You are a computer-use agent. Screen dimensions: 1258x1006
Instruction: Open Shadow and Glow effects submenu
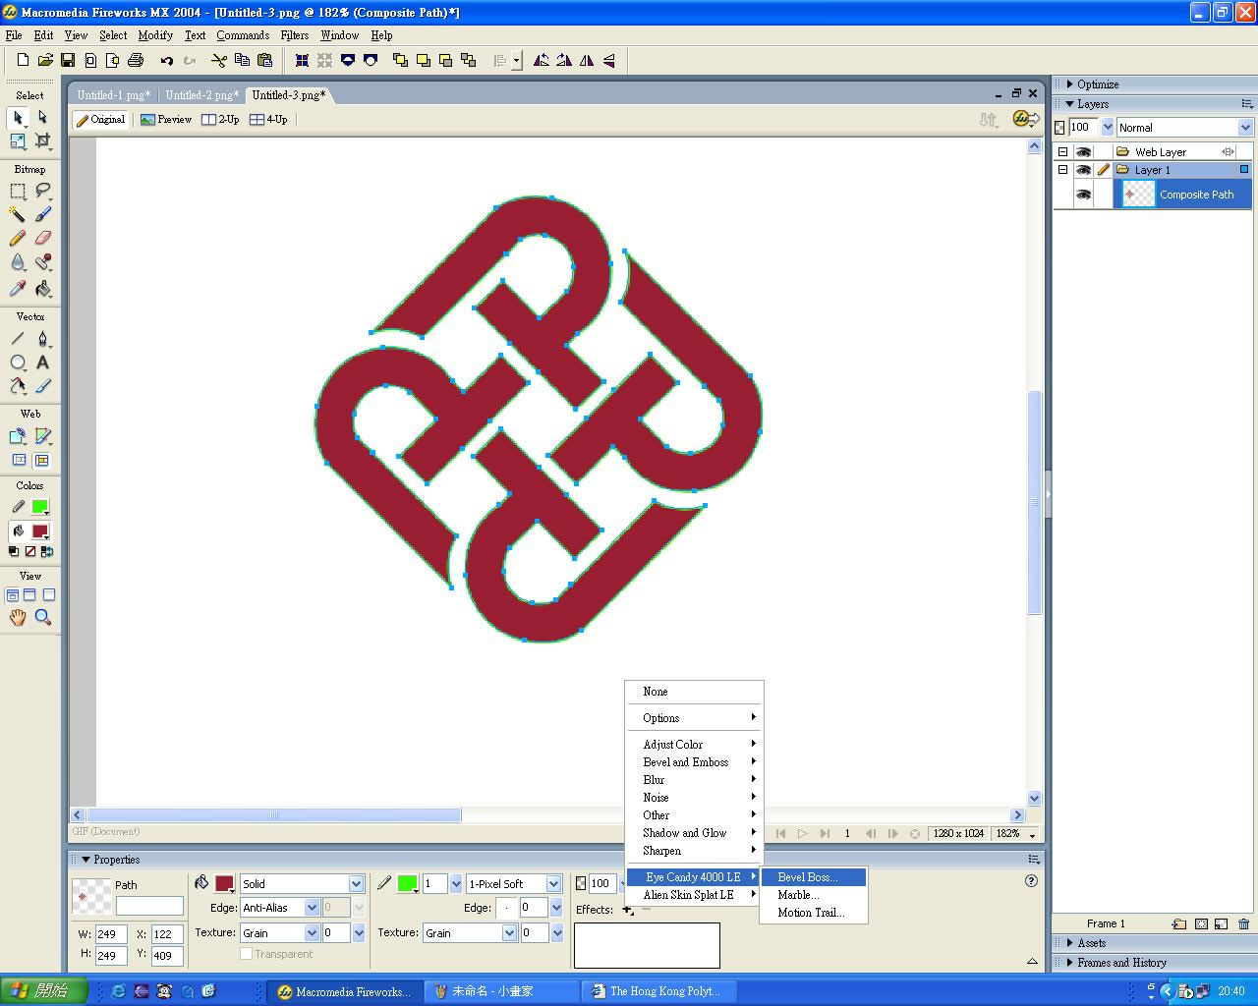pyautogui.click(x=694, y=833)
